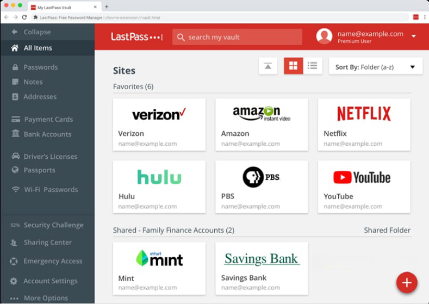Viewport: 429px width, 304px height.
Task: Click the collapse-all folders arrow button
Action: (x=268, y=66)
